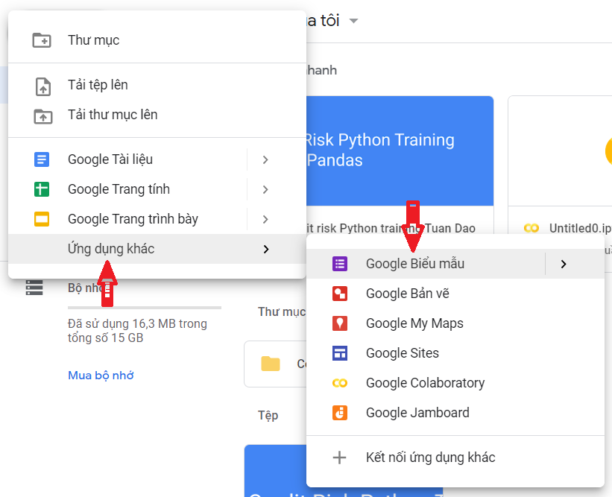The image size is (612, 497).
Task: Click the purple Google Forms icon
Action: [340, 264]
